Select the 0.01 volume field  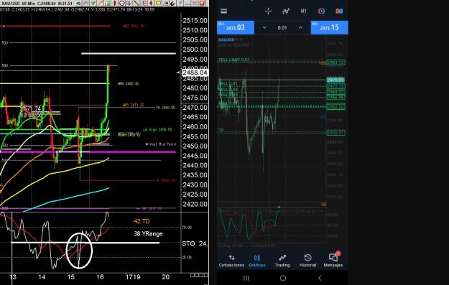(x=282, y=28)
